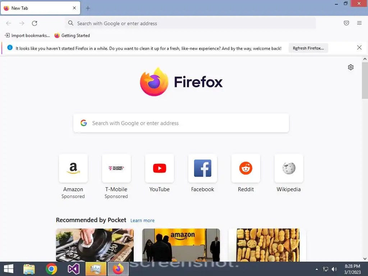The height and width of the screenshot is (276, 368).
Task: Launch Google Chrome from the taskbar
Action: [x=51, y=269]
